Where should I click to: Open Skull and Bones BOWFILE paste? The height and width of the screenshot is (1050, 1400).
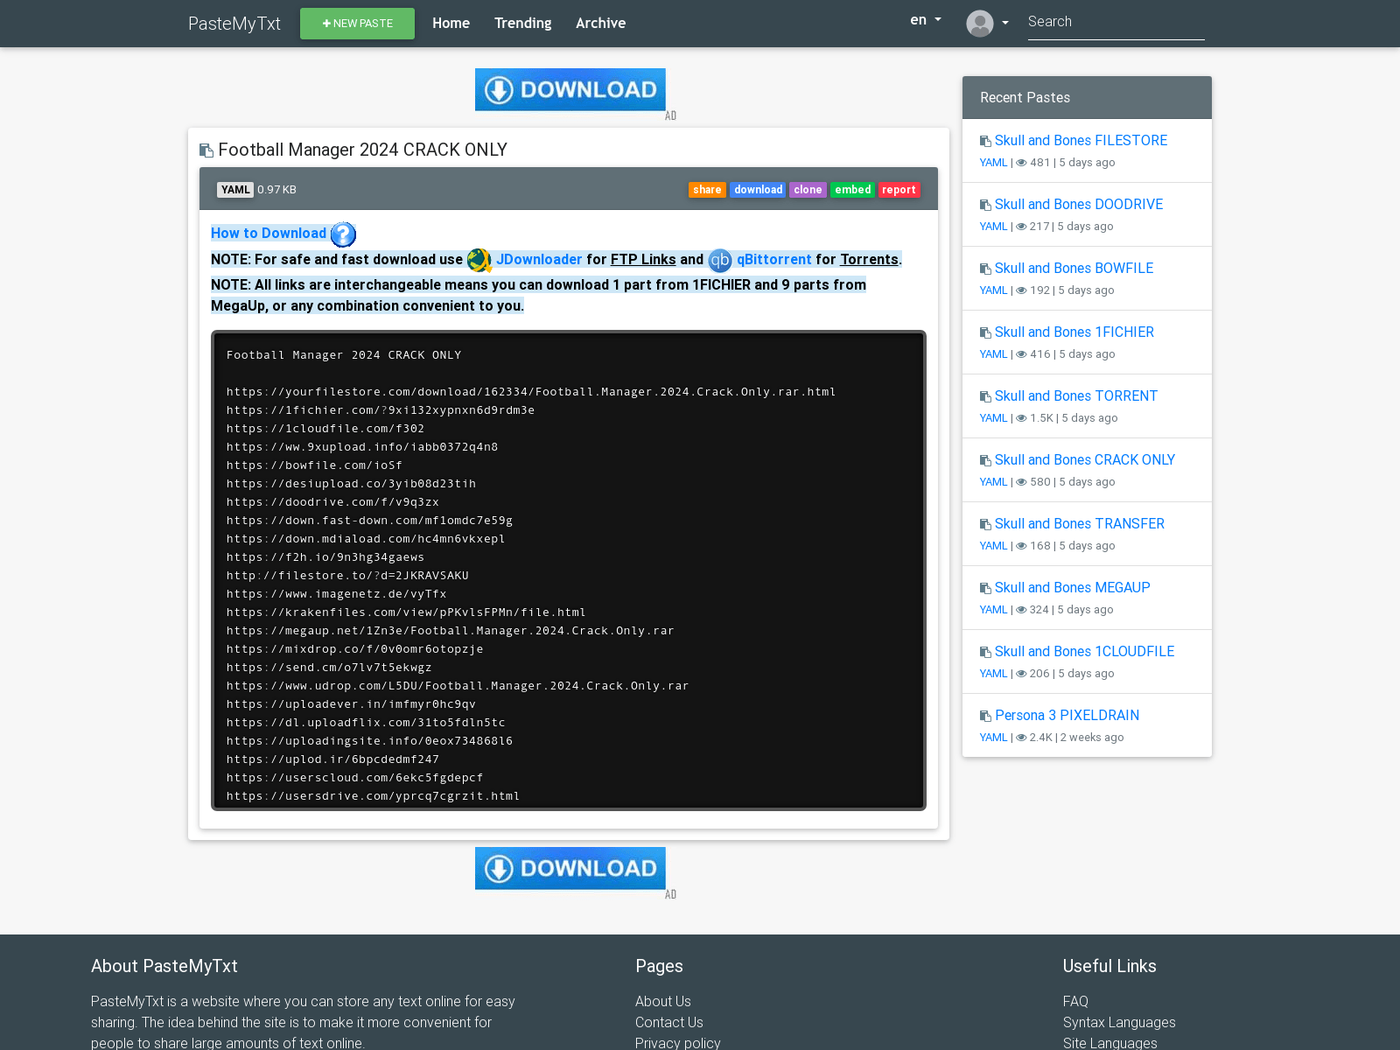click(x=1074, y=269)
